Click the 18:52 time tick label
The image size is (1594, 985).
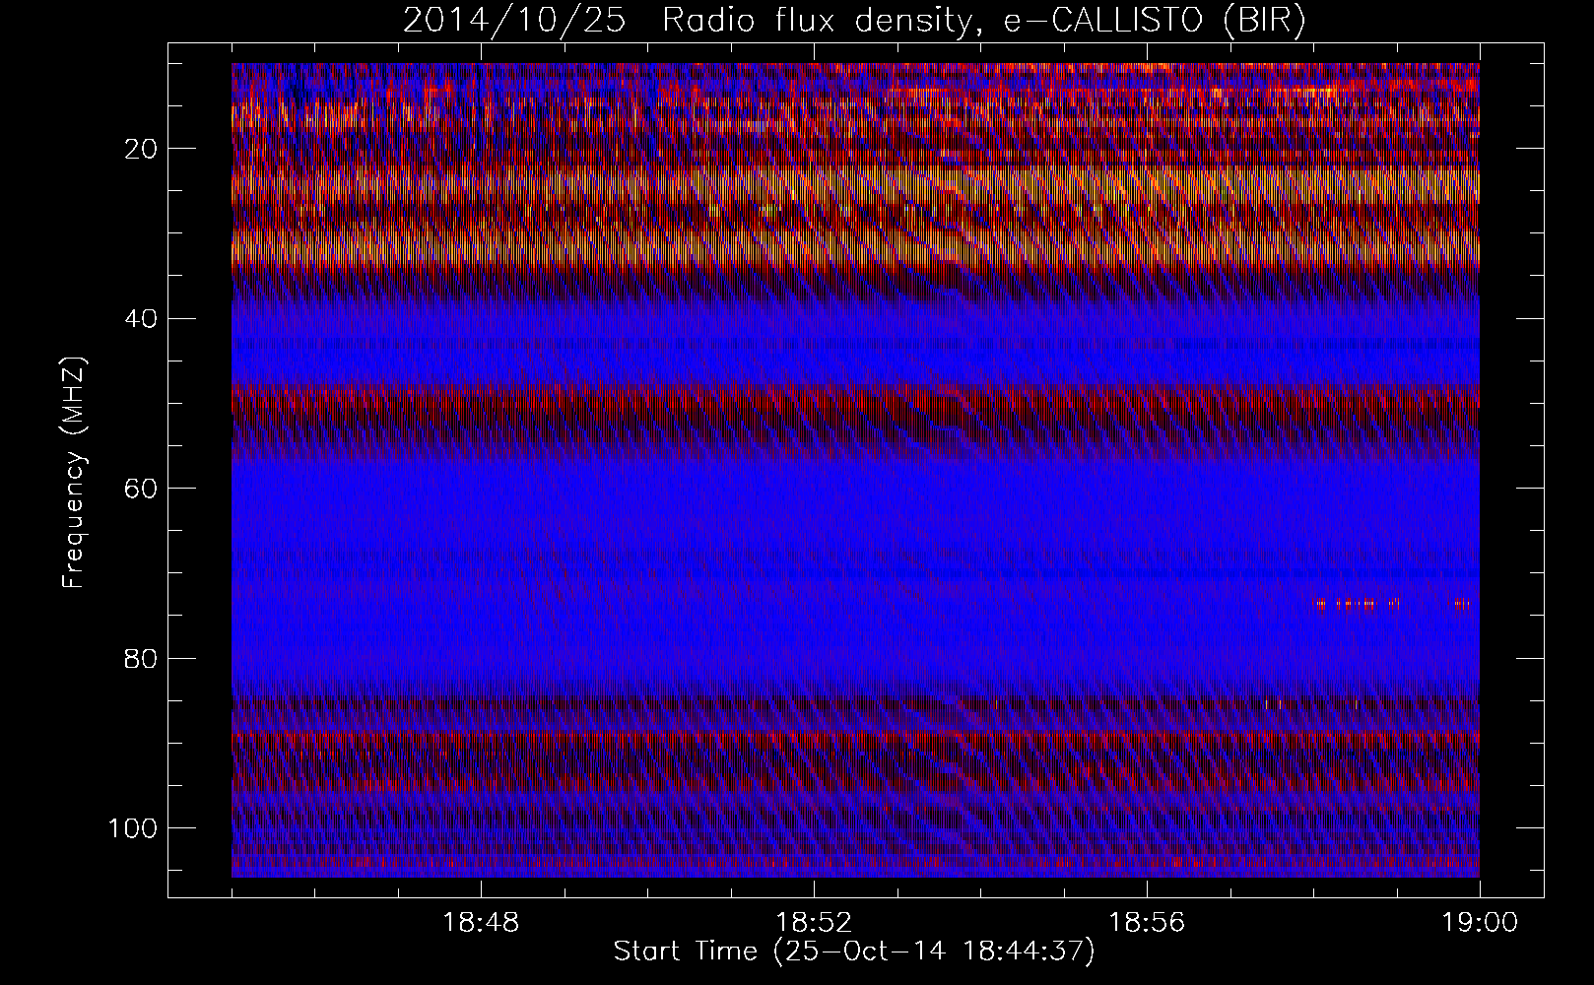(x=814, y=923)
